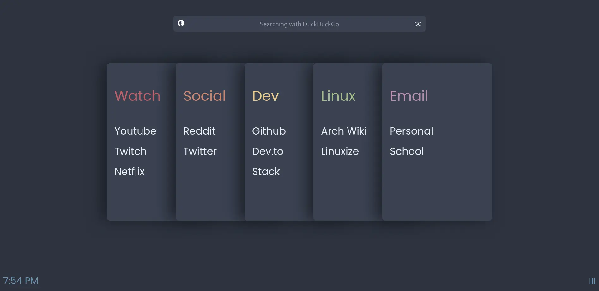Open the Twitch link
The width and height of the screenshot is (599, 291).
pos(130,151)
